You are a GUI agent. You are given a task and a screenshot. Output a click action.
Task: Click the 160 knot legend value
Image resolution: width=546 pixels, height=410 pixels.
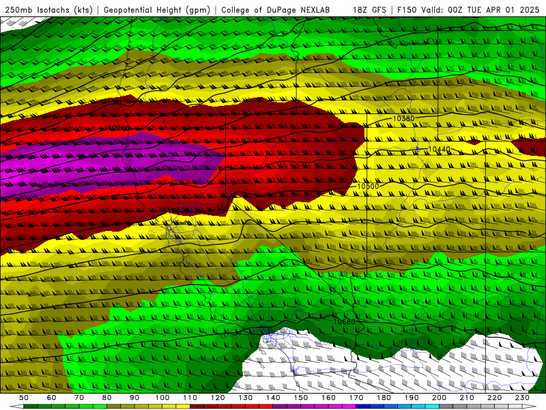[328, 398]
